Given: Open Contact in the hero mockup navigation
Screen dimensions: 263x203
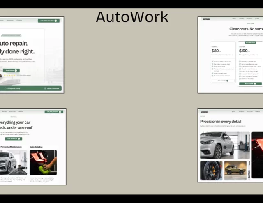Looking at the screenshot, I should pyautogui.click(x=19, y=20).
